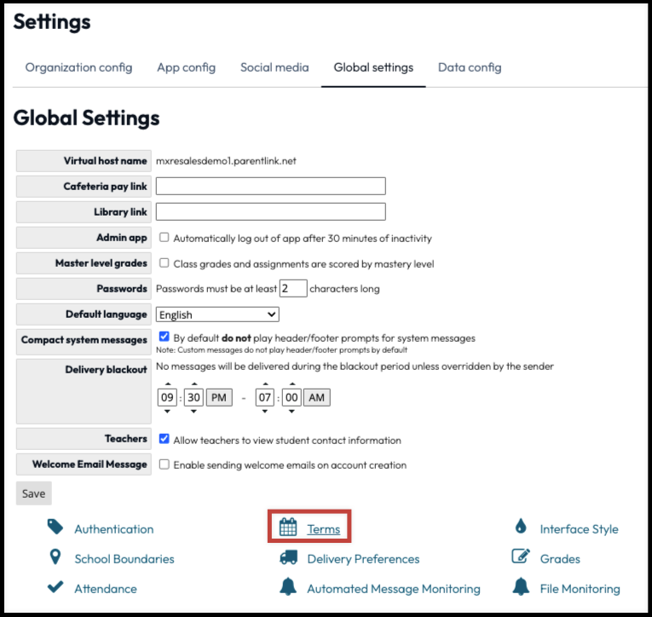Toggle the blackout start PM button
The width and height of the screenshot is (652, 617).
click(219, 398)
